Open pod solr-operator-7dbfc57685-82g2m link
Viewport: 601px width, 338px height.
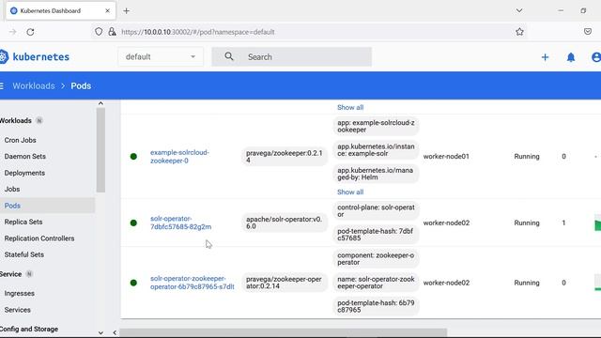point(180,223)
